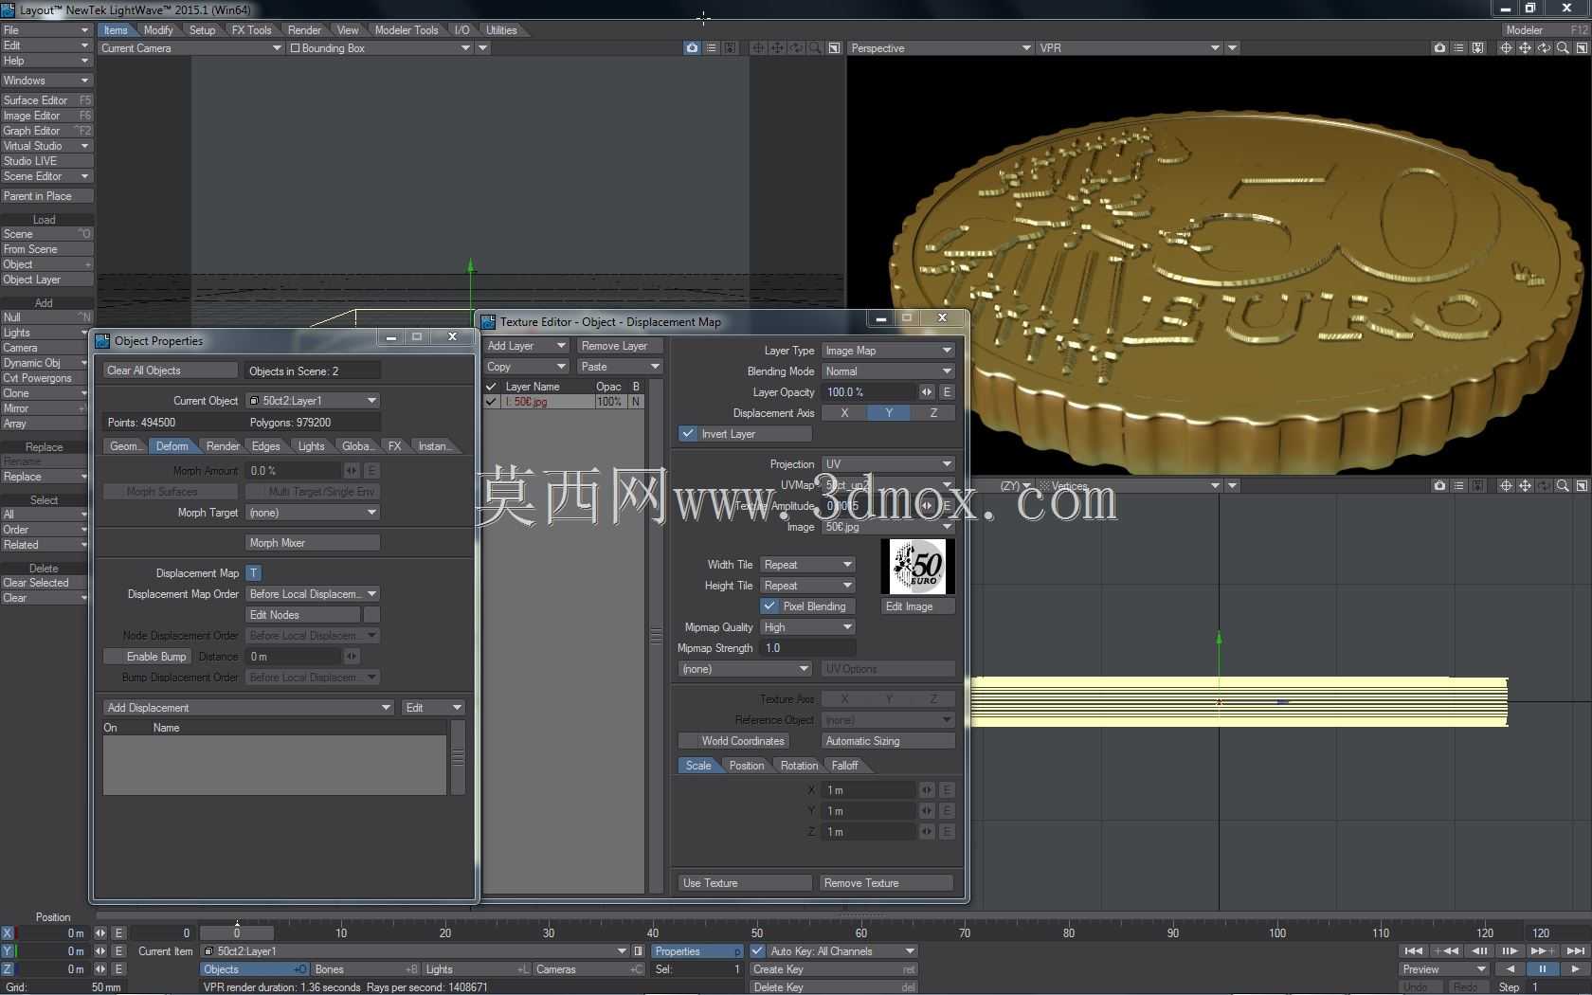Select Edges tab in Object Properties

(266, 446)
